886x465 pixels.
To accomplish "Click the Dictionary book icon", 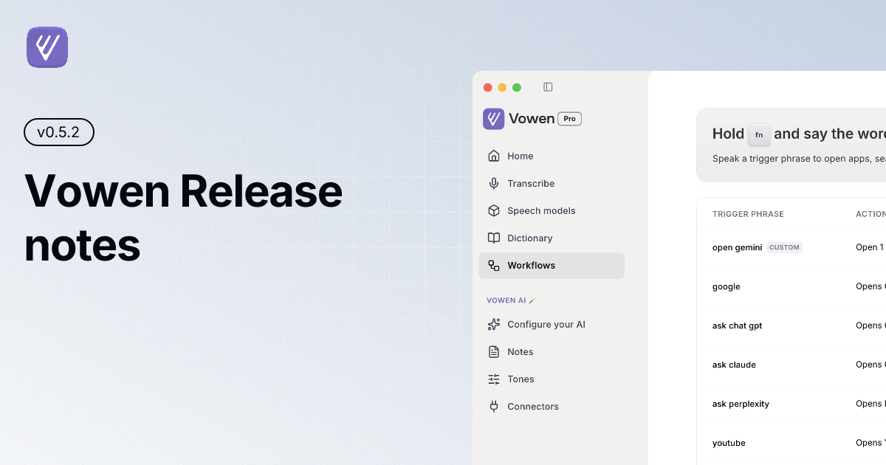I will pos(494,238).
